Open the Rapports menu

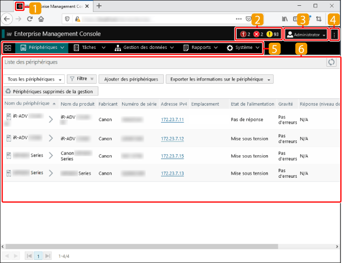pos(200,48)
